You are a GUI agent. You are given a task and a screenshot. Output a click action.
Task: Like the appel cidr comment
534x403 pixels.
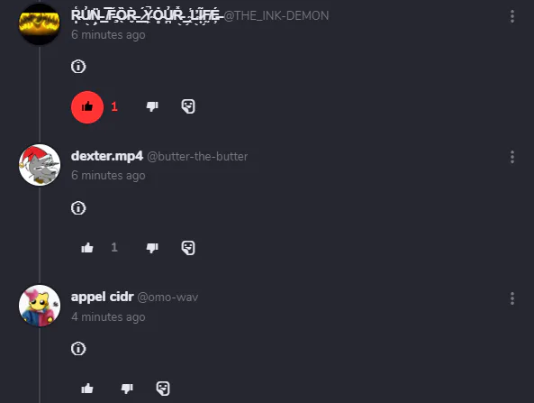[x=87, y=389]
